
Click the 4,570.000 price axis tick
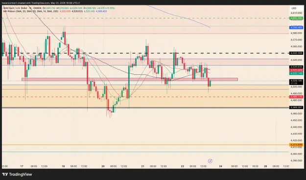(296, 40)
